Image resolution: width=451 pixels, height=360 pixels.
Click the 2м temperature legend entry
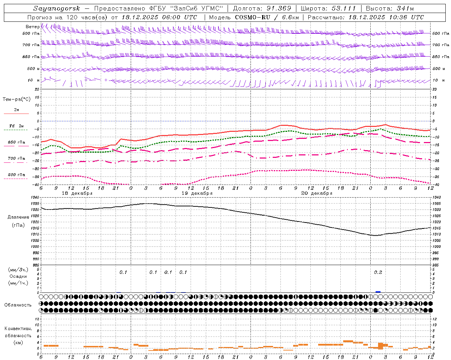[17, 110]
